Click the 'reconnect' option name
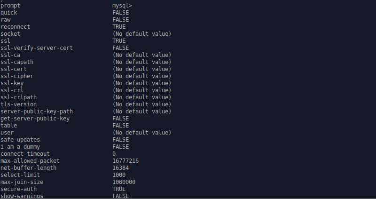 15,27
